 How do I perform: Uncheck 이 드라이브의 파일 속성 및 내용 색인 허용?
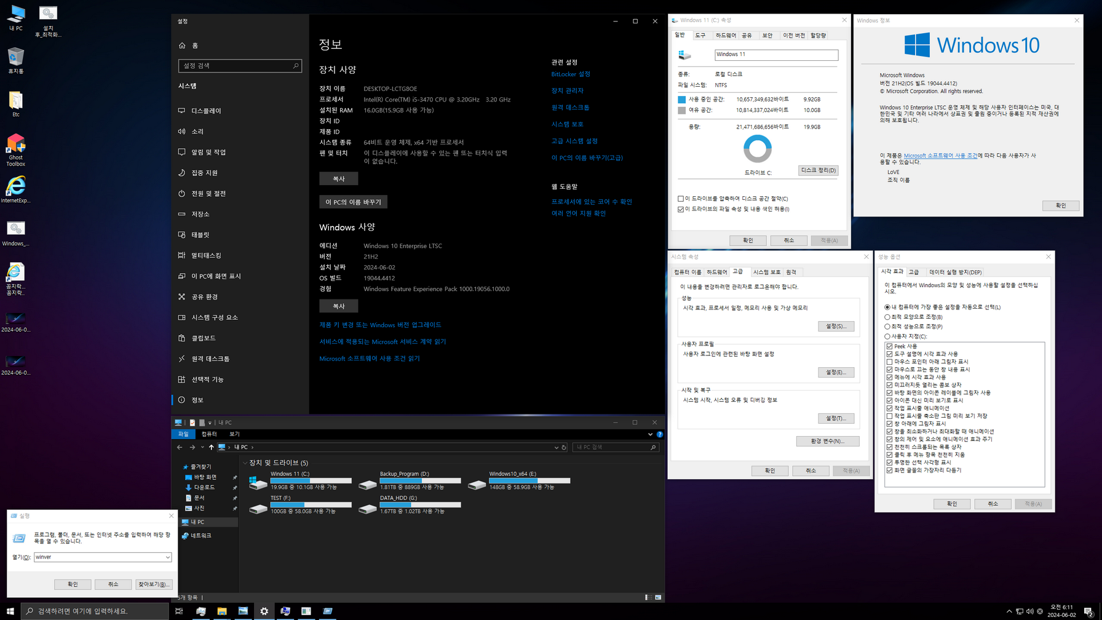(x=680, y=209)
